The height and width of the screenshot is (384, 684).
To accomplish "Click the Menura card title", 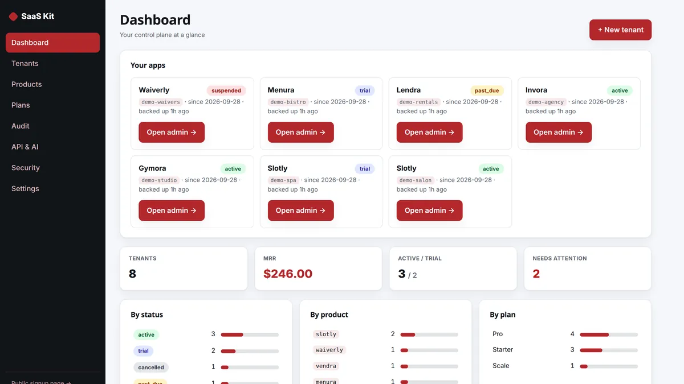I will click(281, 90).
